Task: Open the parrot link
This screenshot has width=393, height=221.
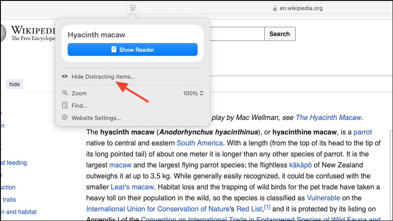Action: coord(363,132)
